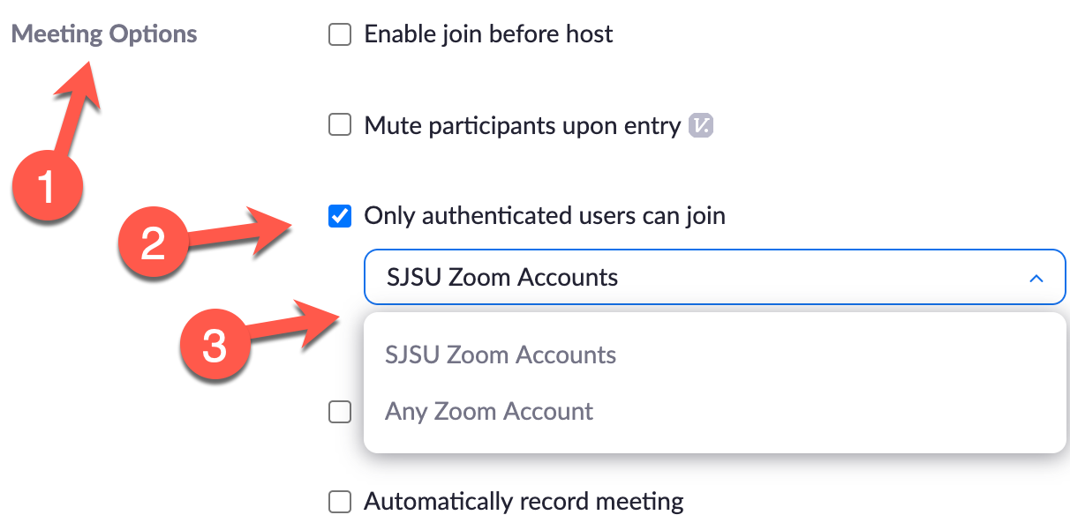Screen dimensions: 1070x515
Task: Click the partially hidden checkbox behind the dropdown
Action: click(x=340, y=411)
